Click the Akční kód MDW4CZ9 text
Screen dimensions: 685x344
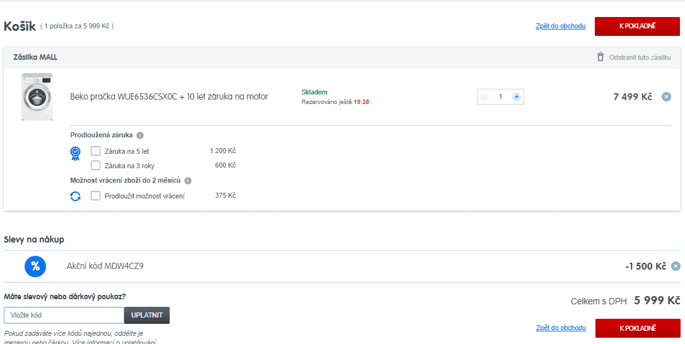click(x=105, y=266)
